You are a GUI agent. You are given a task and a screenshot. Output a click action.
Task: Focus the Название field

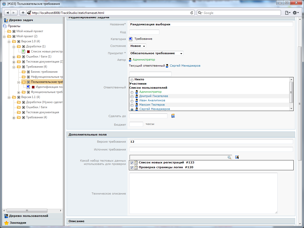click(211, 24)
